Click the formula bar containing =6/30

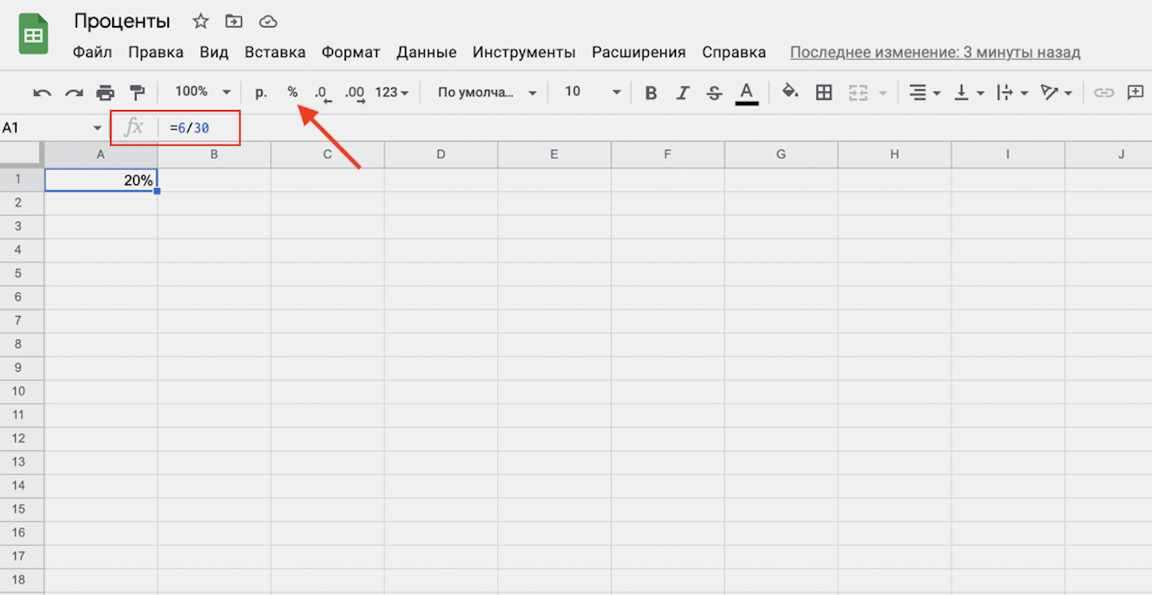click(x=200, y=128)
